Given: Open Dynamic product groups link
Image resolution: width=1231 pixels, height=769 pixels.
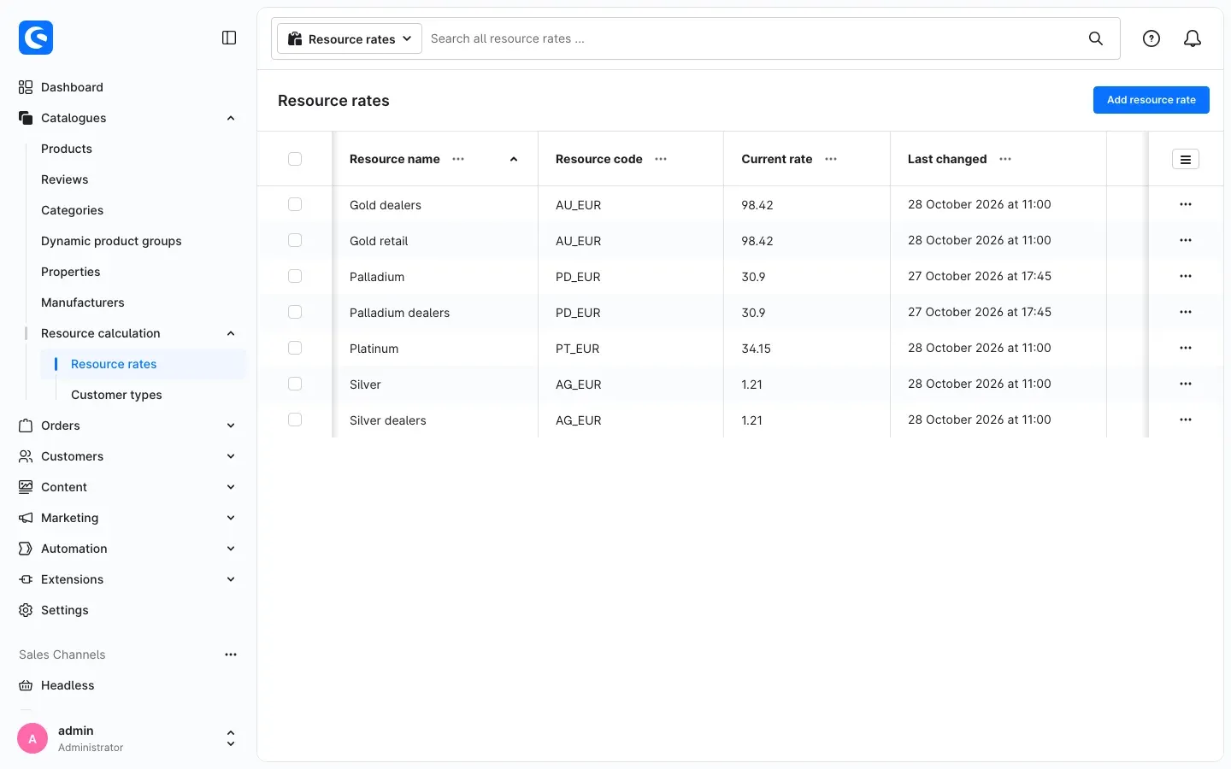Looking at the screenshot, I should [111, 241].
